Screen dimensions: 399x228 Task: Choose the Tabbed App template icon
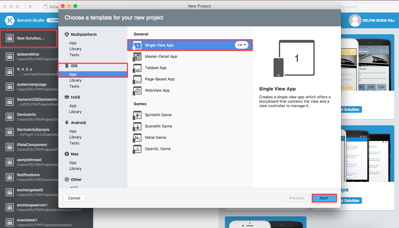coord(137,68)
